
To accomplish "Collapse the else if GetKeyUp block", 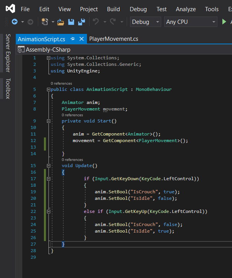I will coord(48,211).
